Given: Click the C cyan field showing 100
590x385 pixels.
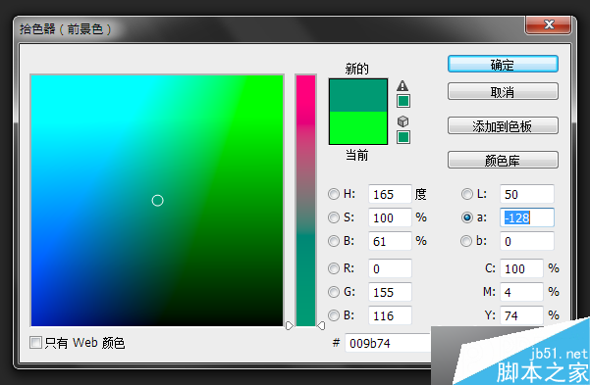Looking at the screenshot, I should (521, 268).
